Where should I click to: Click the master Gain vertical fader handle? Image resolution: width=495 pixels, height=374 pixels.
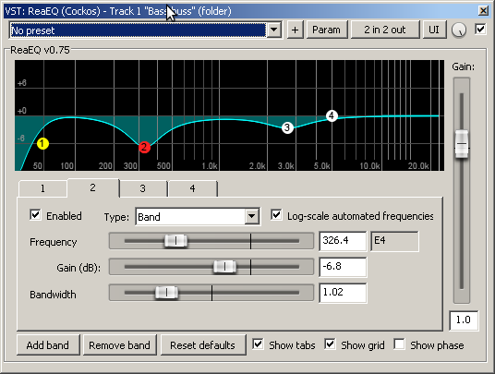coord(462,144)
